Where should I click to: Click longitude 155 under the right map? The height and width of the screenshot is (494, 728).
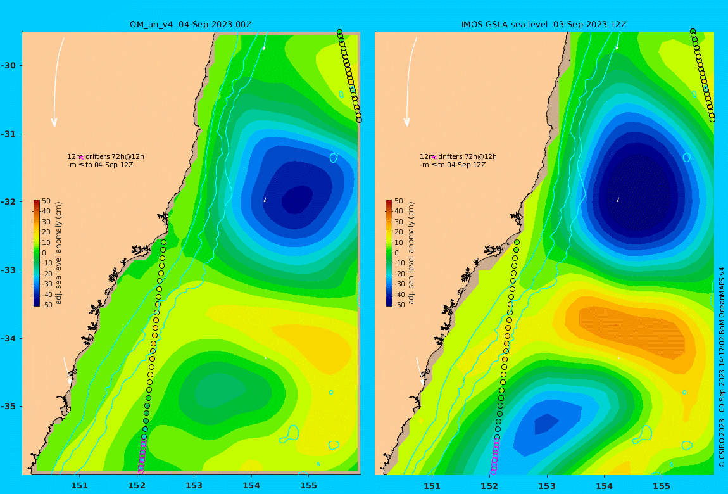662,486
